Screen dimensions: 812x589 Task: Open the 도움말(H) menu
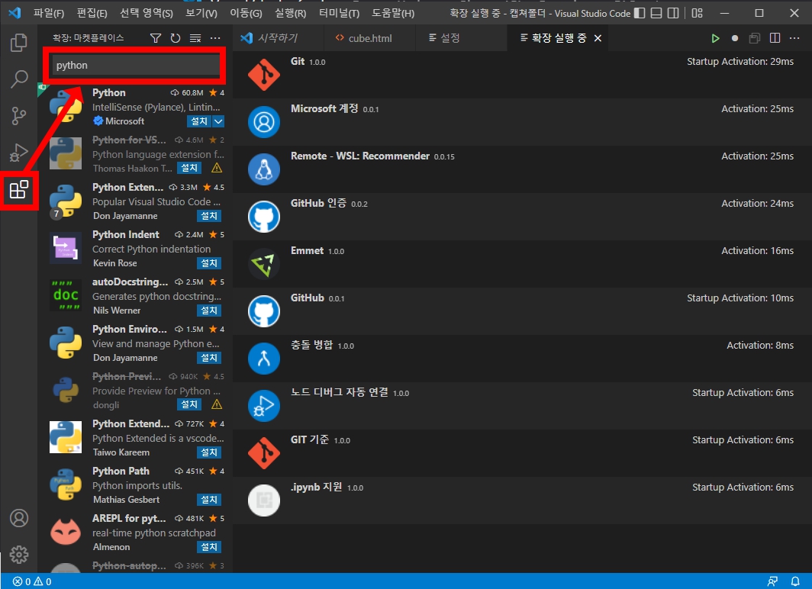(393, 14)
